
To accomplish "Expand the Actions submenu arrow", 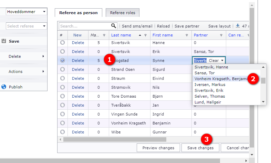I will tap(43, 71).
